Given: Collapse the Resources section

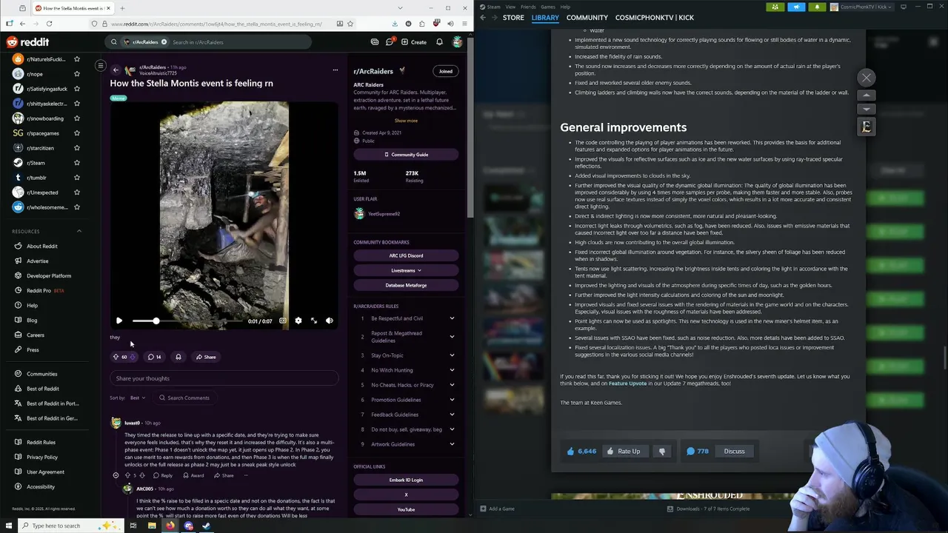Looking at the screenshot, I should (x=79, y=231).
